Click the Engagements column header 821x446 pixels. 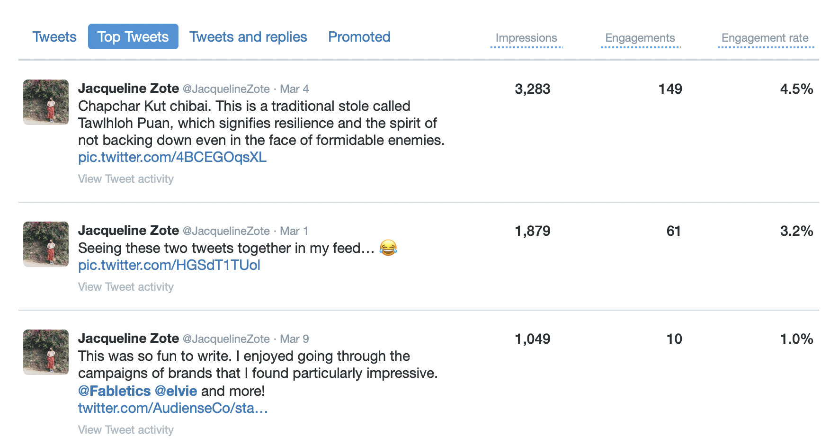coord(640,38)
